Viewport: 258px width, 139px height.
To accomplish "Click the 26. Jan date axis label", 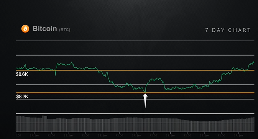I will click(x=204, y=136).
